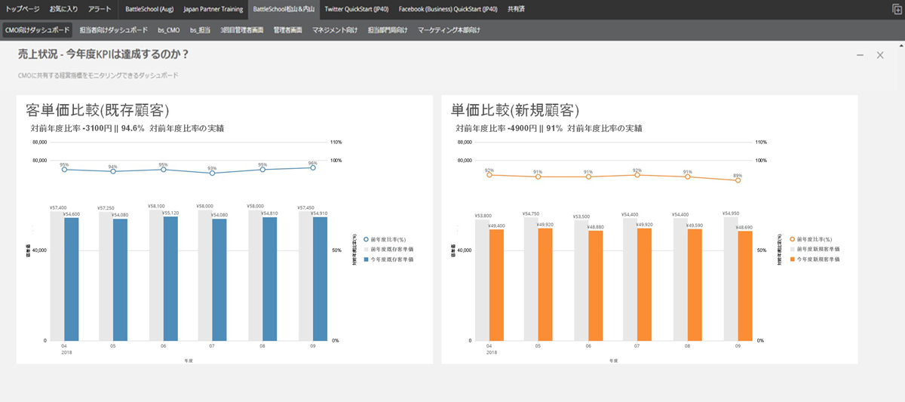
Task: Close the 売上状況 dashboard header panel
Action: click(879, 55)
